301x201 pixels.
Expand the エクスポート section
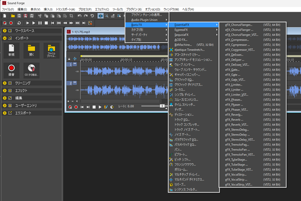[x=5, y=113]
